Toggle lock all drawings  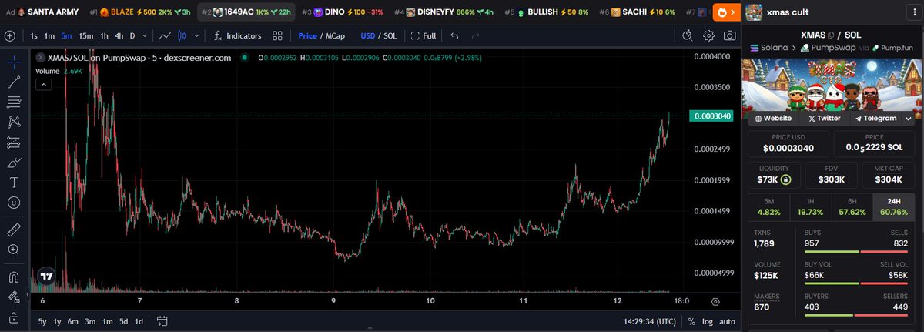pos(13,317)
